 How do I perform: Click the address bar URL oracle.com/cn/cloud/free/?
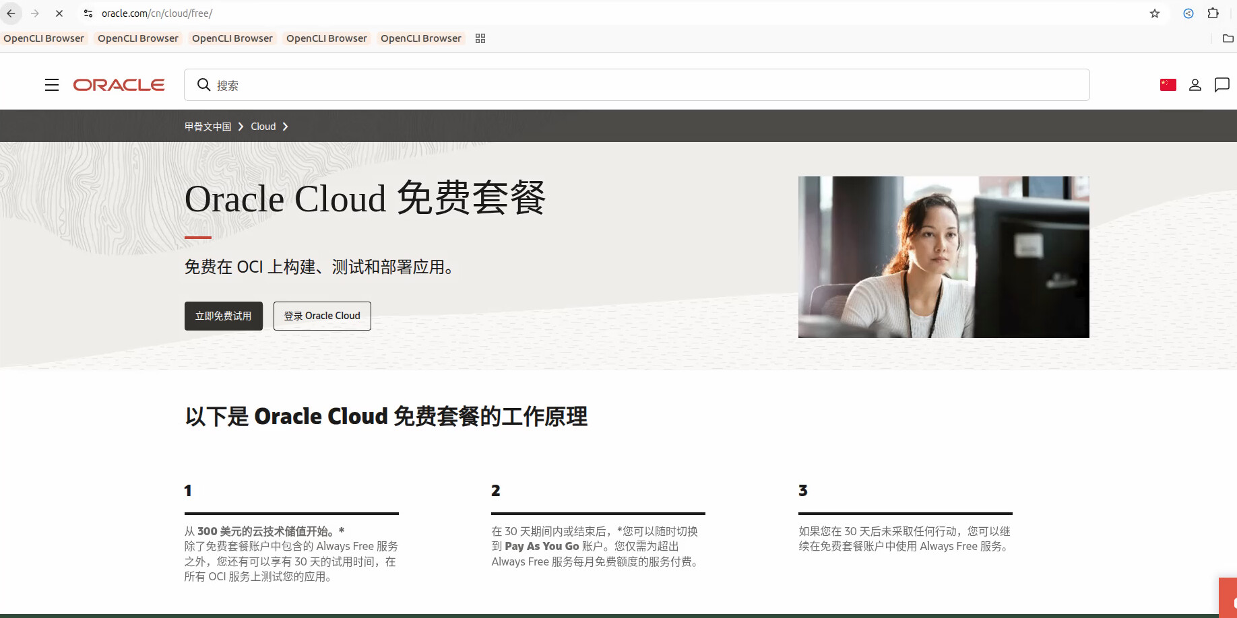tap(157, 13)
